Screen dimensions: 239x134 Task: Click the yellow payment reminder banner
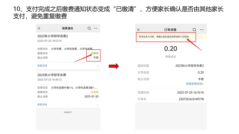(171, 37)
